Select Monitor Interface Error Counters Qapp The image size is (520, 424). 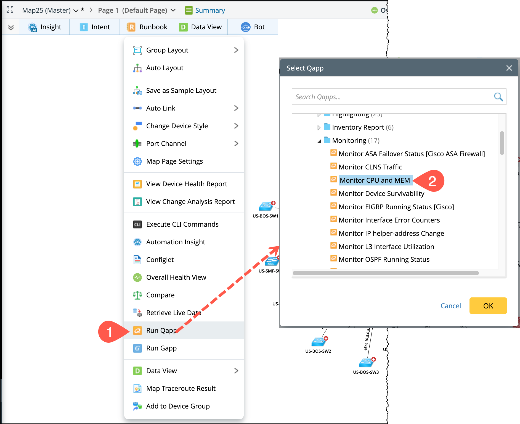(x=389, y=220)
